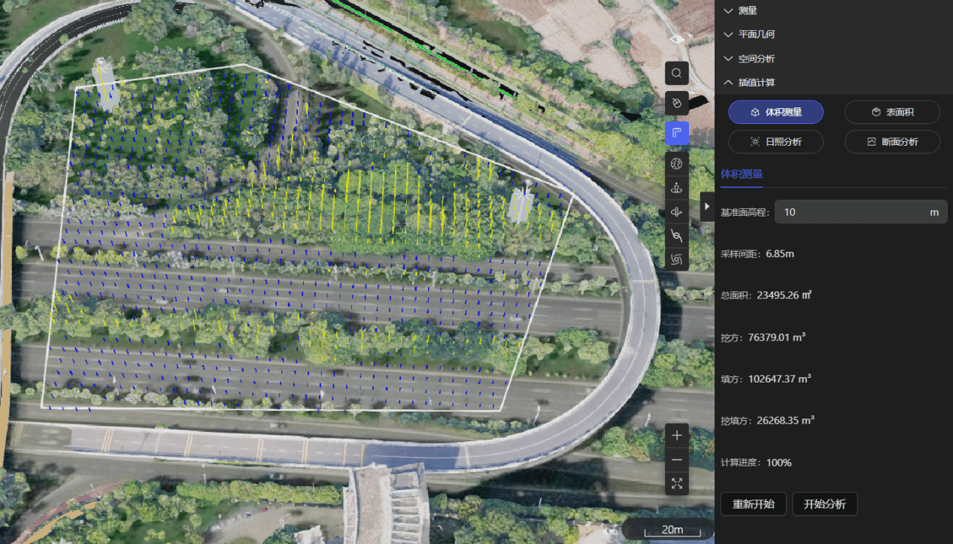Switch to 断面分析 analysis mode
953x544 pixels.
[x=892, y=141]
